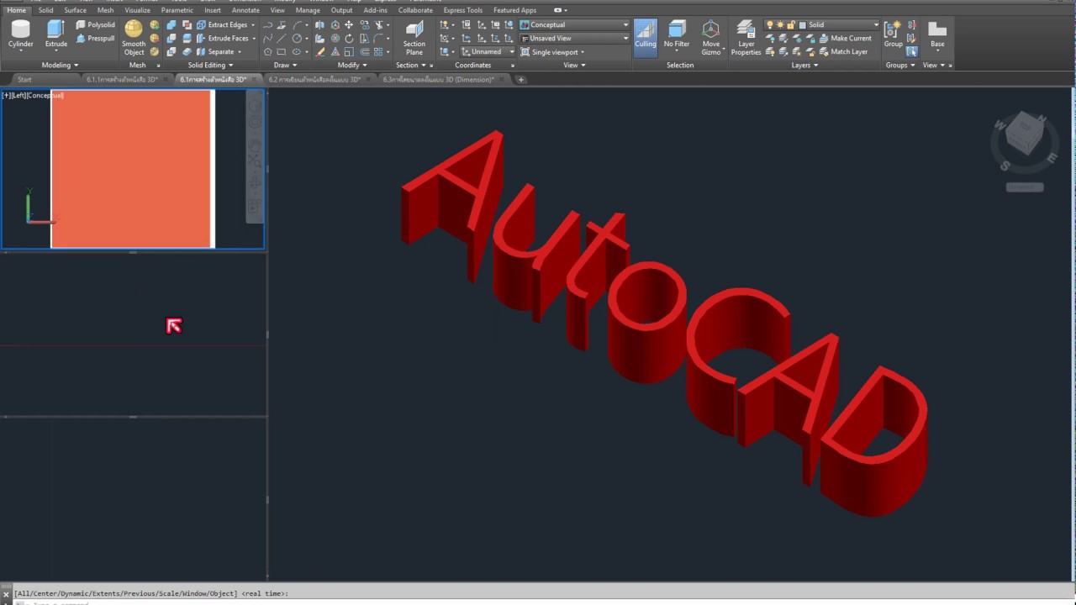
Task: Expand the Draw panel
Action: click(x=284, y=65)
